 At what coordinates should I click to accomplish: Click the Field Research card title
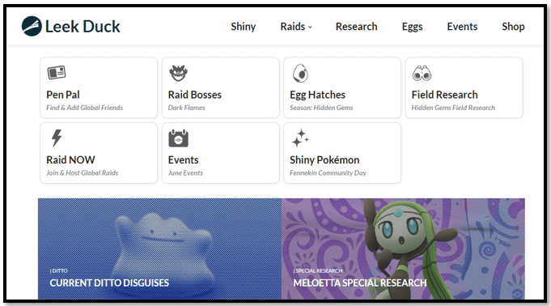coord(444,95)
